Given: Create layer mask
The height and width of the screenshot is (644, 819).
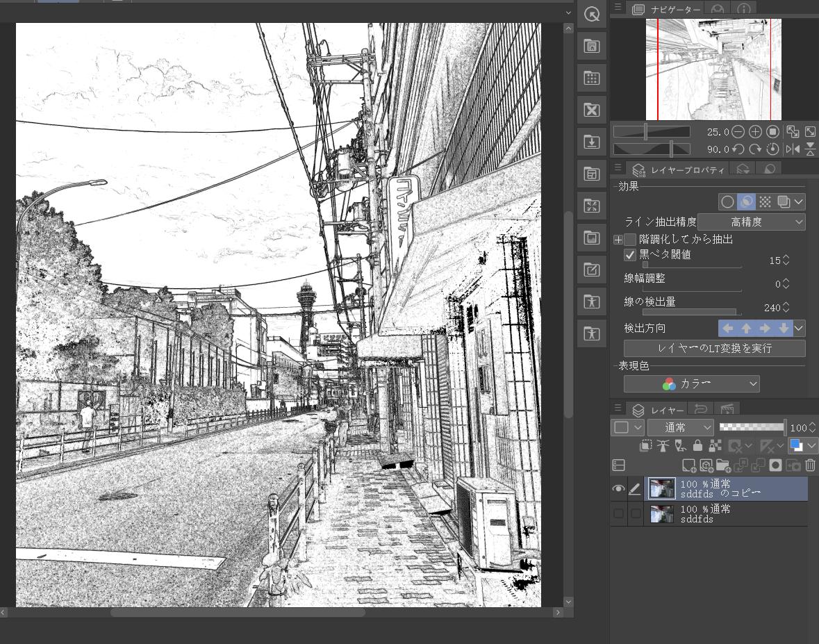Looking at the screenshot, I should point(776,465).
